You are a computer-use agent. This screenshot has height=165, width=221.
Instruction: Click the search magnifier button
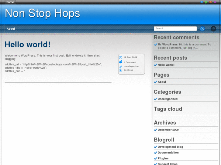202,29
